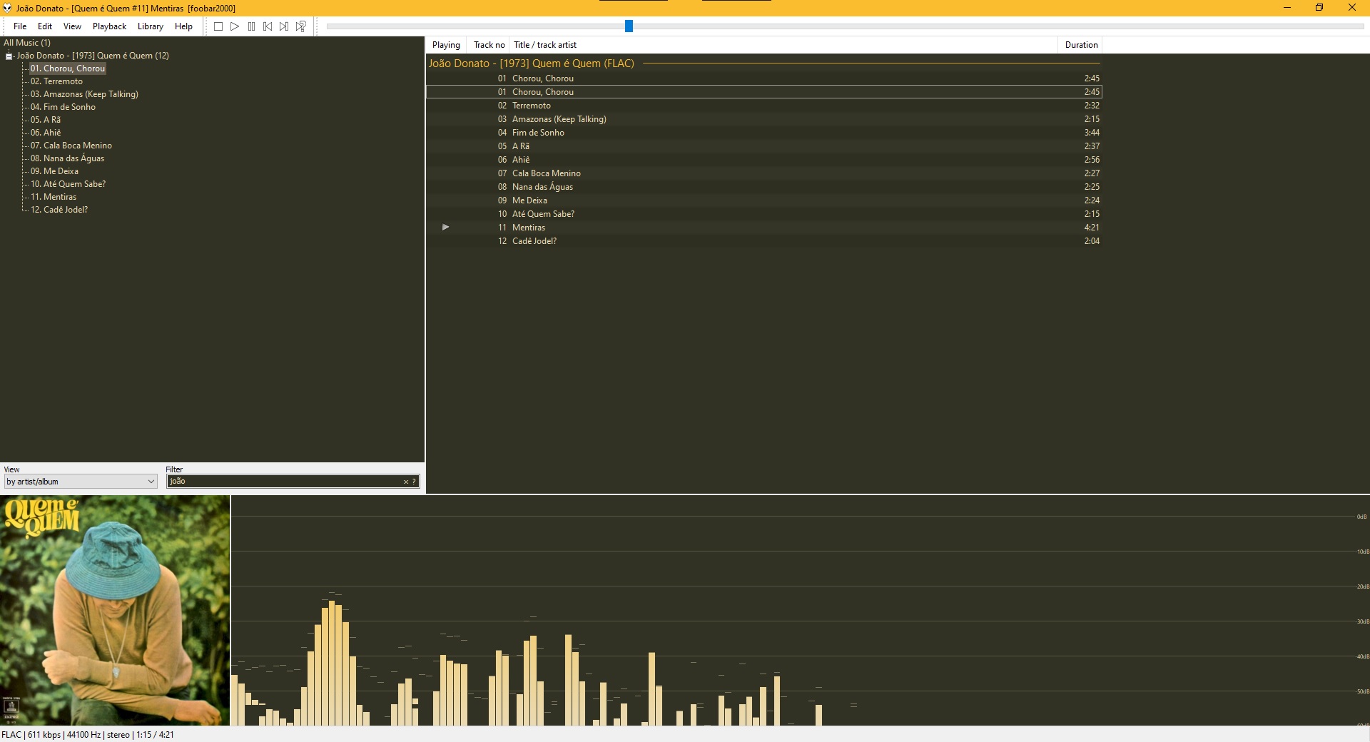This screenshot has height=742, width=1370.
Task: Click the Playing column header
Action: point(446,45)
